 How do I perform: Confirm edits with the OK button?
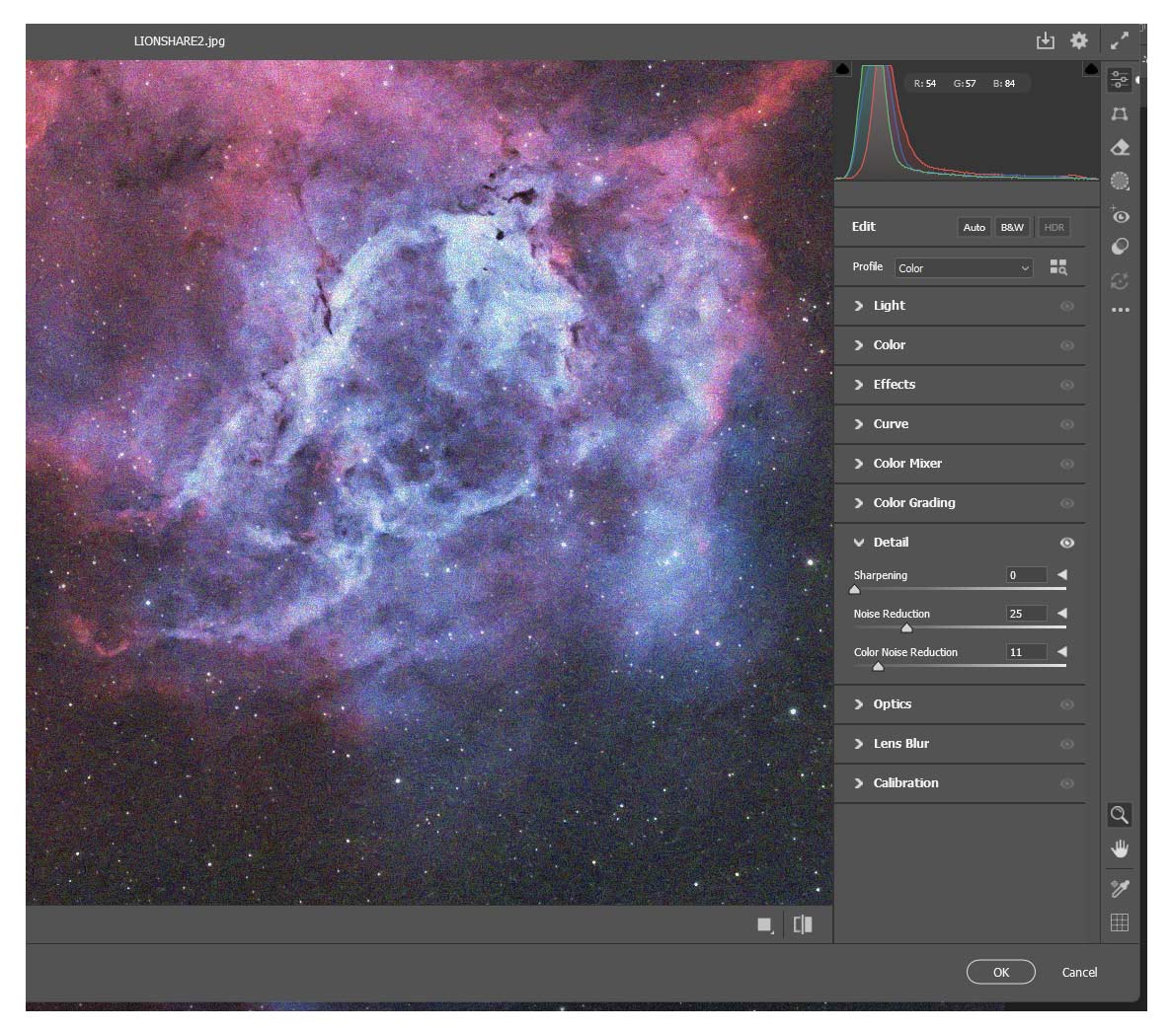(x=1000, y=972)
